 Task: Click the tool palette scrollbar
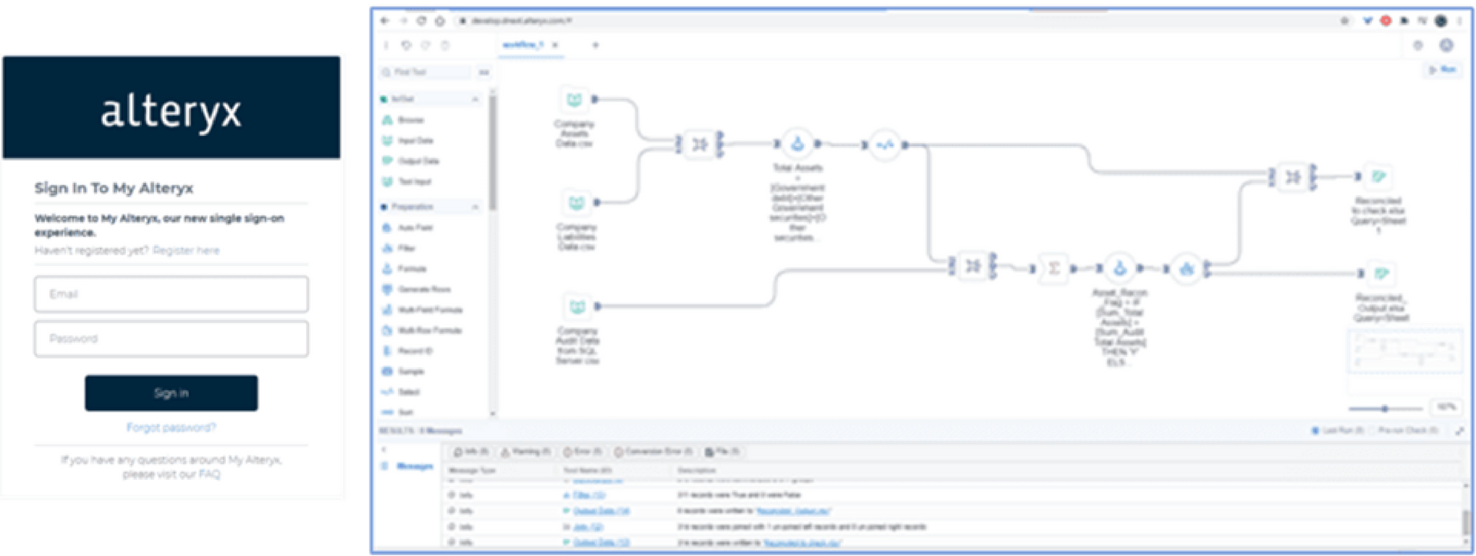(x=493, y=154)
